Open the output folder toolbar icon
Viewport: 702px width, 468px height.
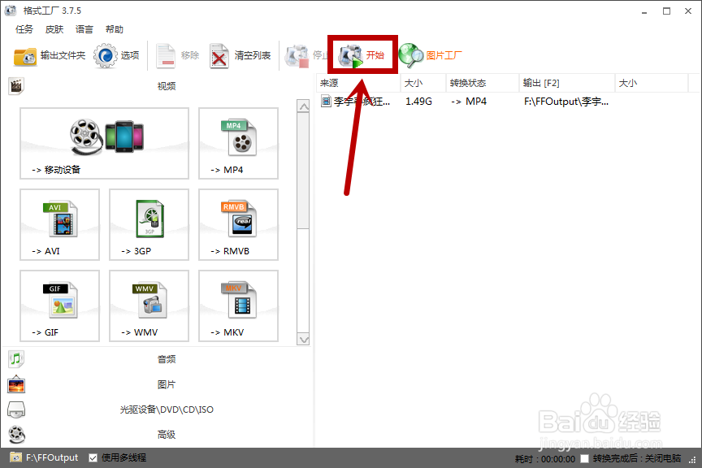point(25,56)
